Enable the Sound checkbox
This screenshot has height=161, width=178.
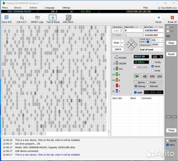(x=168, y=140)
